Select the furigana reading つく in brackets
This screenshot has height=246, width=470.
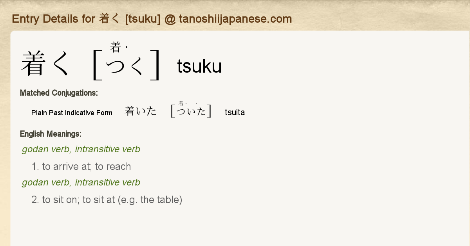pyautogui.click(x=126, y=66)
